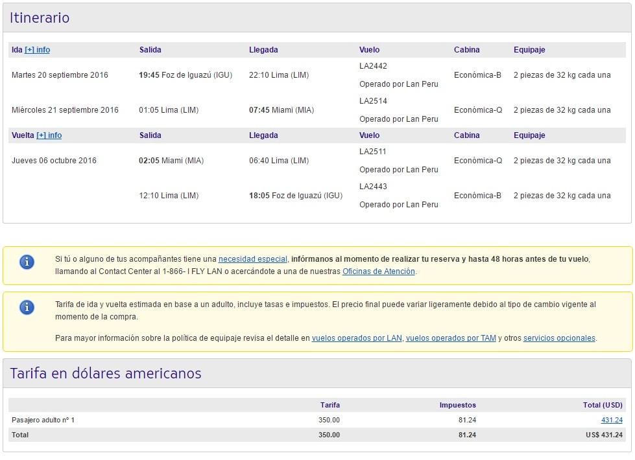The height and width of the screenshot is (460, 635).
Task: Click the Pasajero adulto nº 1 row
Action: [317, 420]
